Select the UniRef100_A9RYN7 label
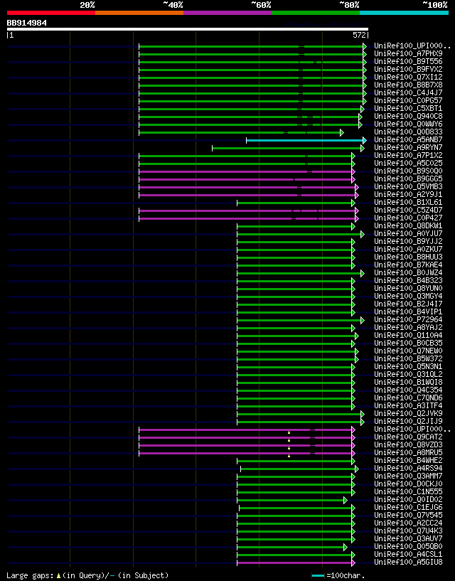The width and height of the screenshot is (455, 581). [x=408, y=147]
